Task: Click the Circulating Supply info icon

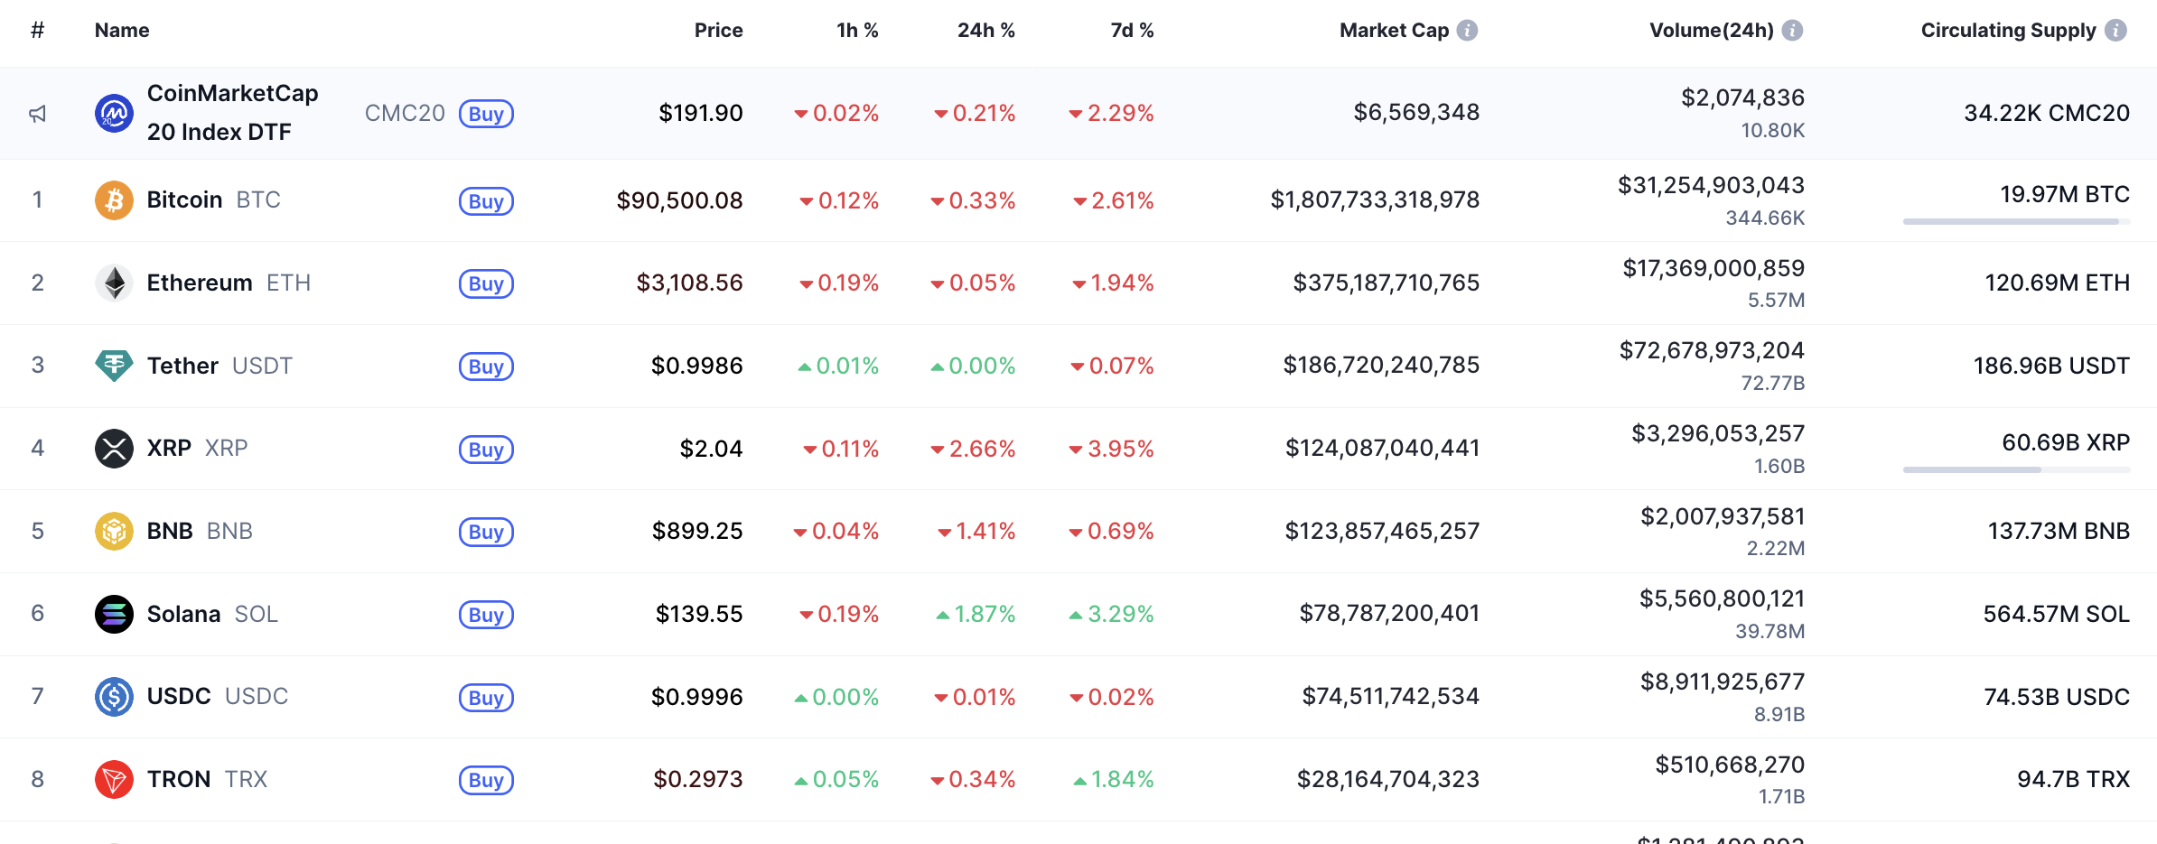Action: click(x=2115, y=31)
